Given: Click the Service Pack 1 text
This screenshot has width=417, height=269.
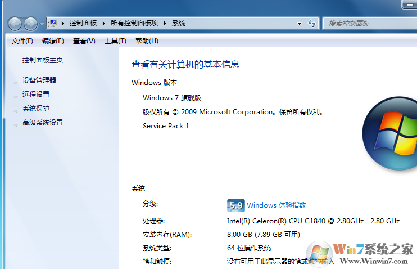Looking at the screenshot, I should point(166,126).
